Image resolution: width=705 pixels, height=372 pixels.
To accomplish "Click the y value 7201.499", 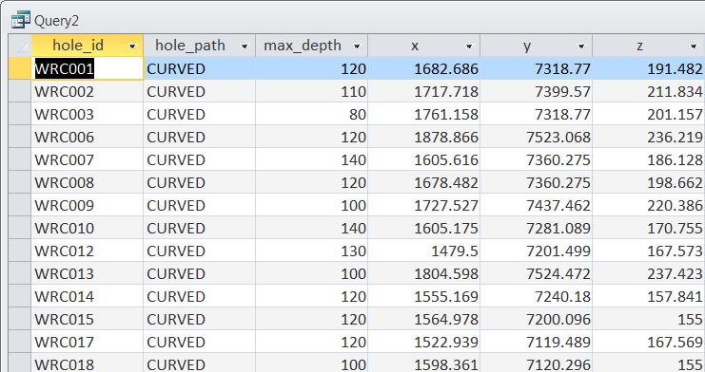I will tap(537, 251).
